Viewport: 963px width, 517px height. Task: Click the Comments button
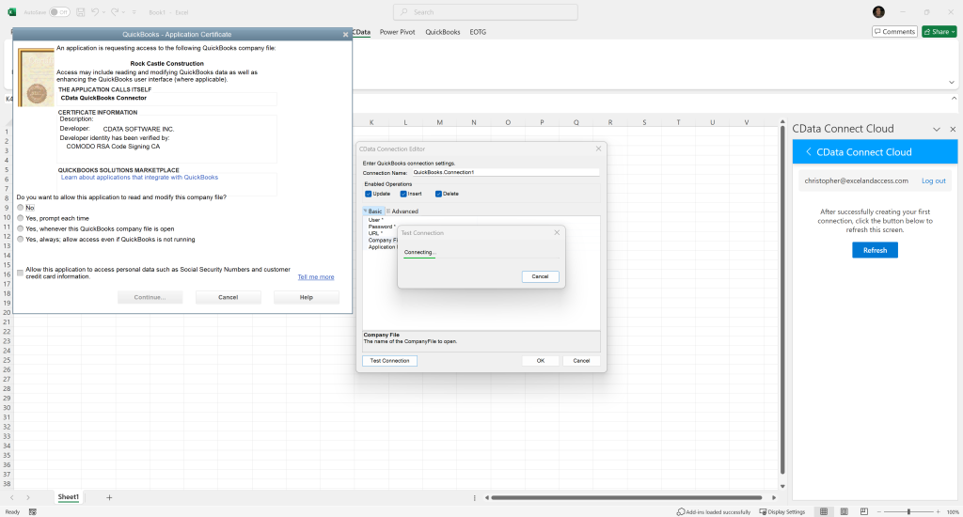pos(895,31)
